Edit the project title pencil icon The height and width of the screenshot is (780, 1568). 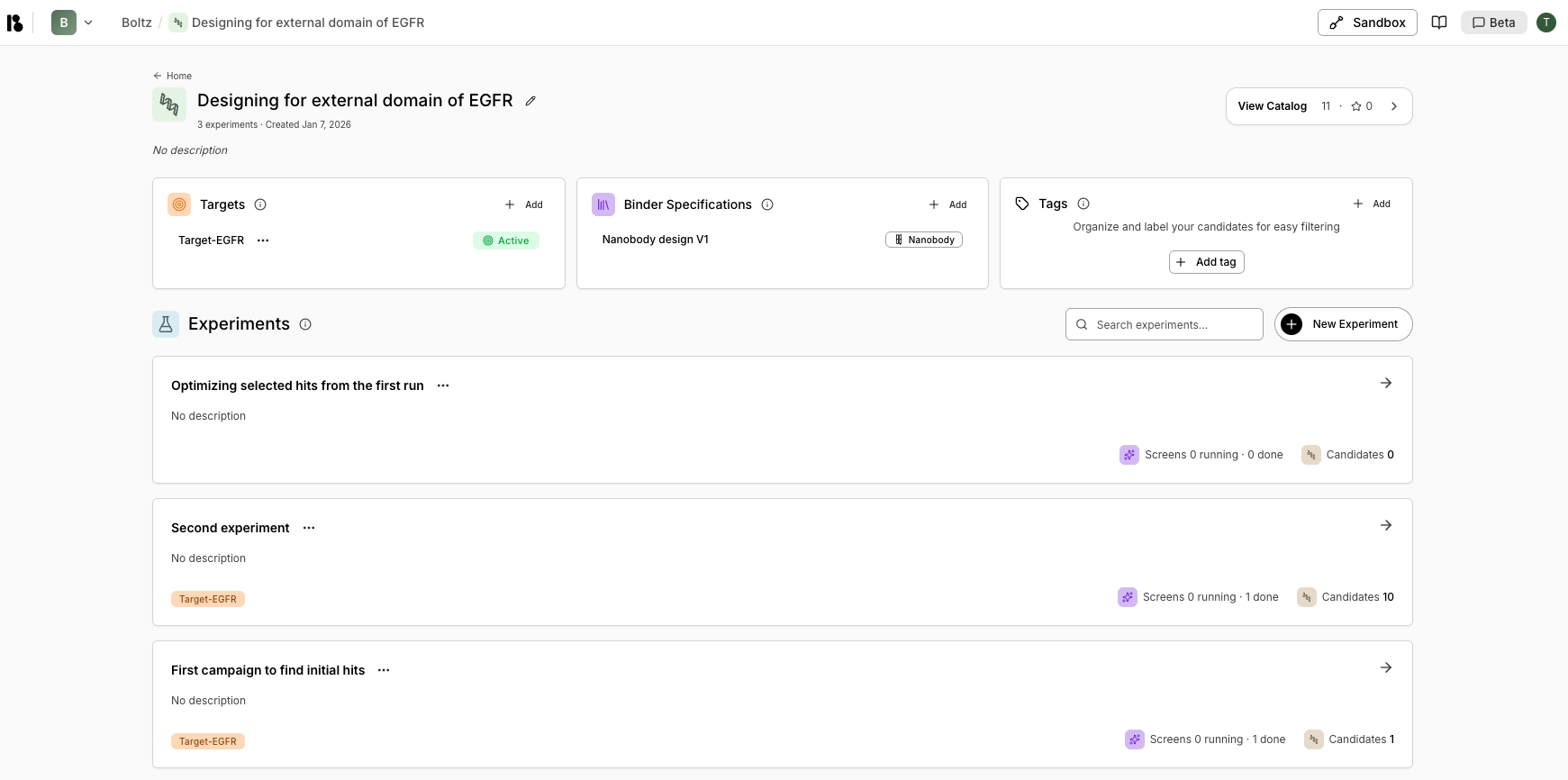(530, 101)
